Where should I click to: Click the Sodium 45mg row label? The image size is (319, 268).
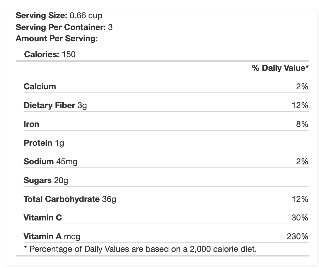pos(51,162)
